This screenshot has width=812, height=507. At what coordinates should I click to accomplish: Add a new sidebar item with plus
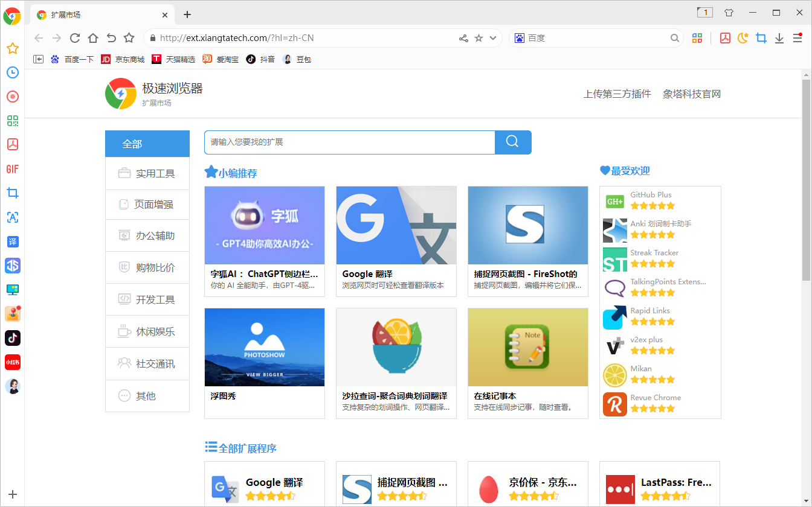pyautogui.click(x=13, y=494)
